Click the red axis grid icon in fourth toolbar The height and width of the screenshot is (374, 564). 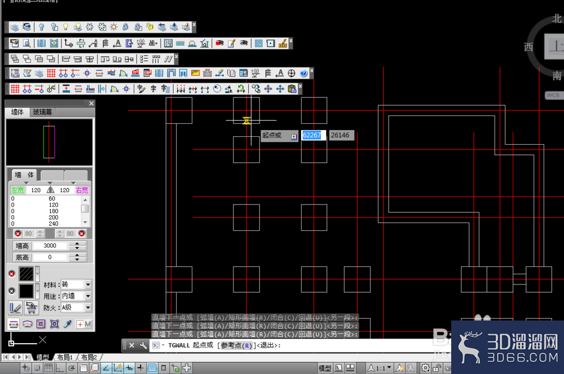point(51,73)
